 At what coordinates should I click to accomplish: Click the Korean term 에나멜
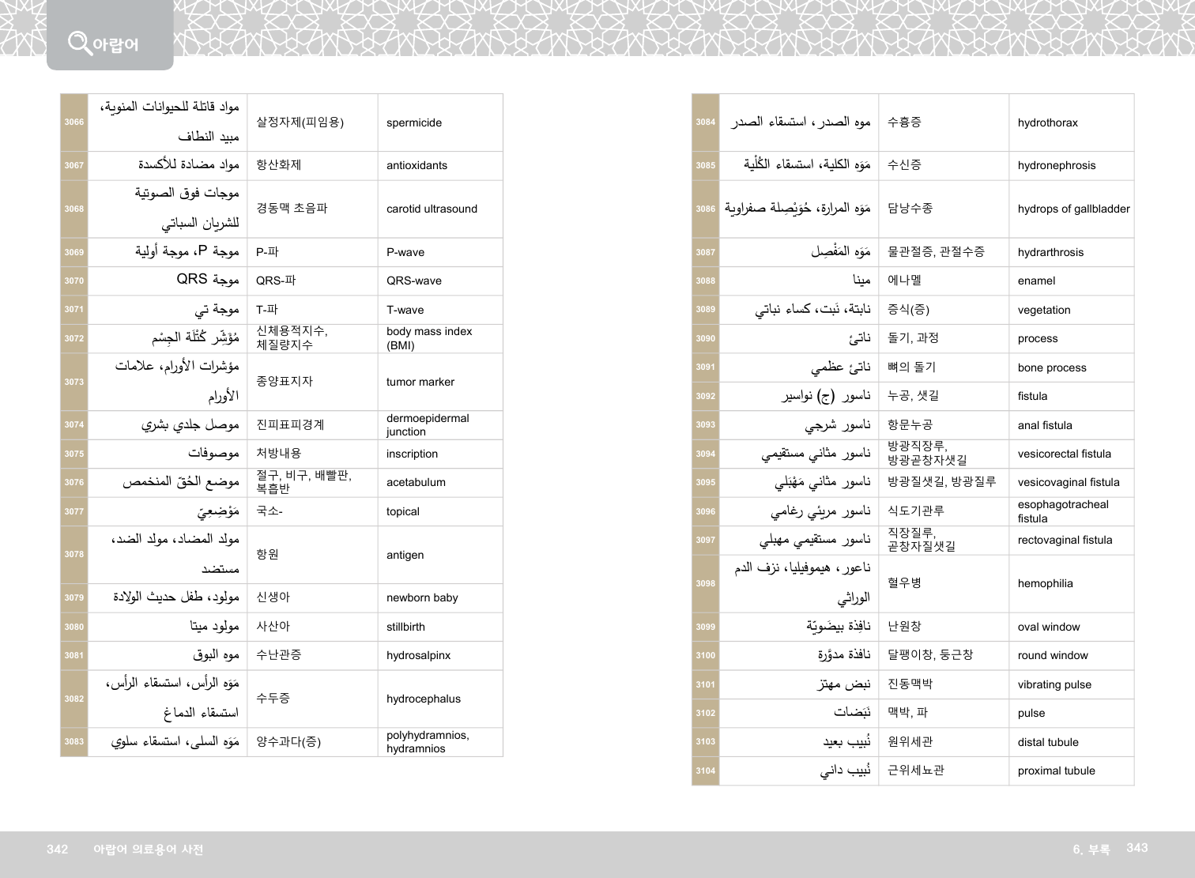tap(904, 281)
